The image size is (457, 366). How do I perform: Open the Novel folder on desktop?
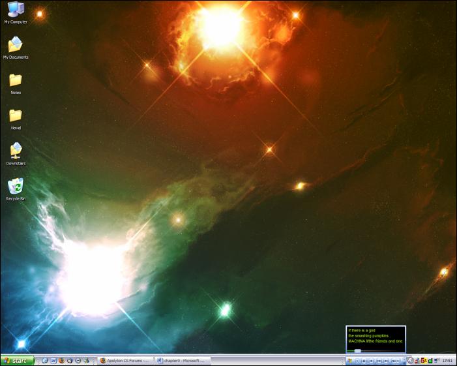[x=15, y=116]
